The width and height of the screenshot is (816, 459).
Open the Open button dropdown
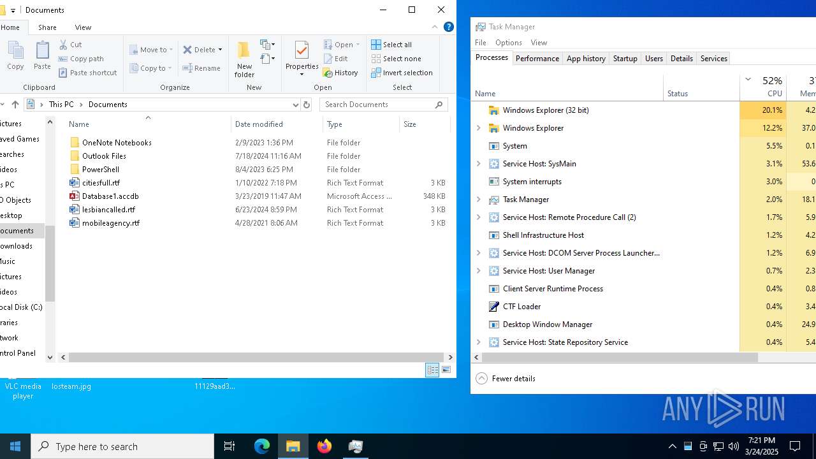coord(358,45)
